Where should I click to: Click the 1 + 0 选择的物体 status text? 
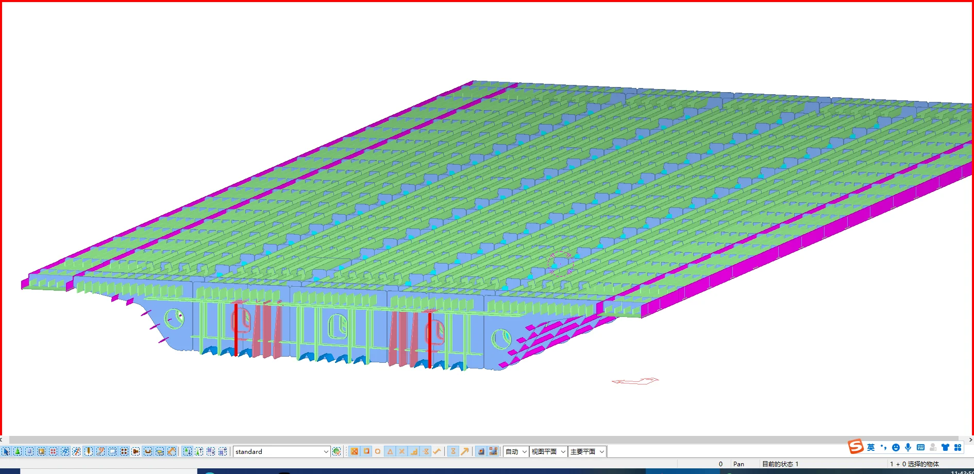coord(915,464)
